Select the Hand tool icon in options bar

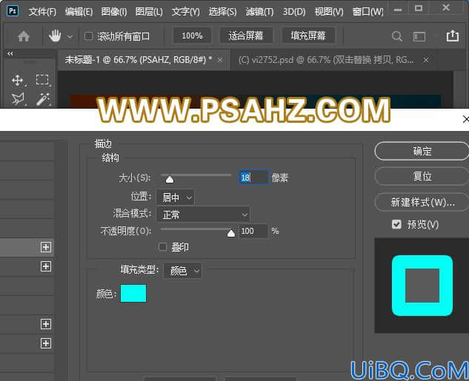coord(55,36)
